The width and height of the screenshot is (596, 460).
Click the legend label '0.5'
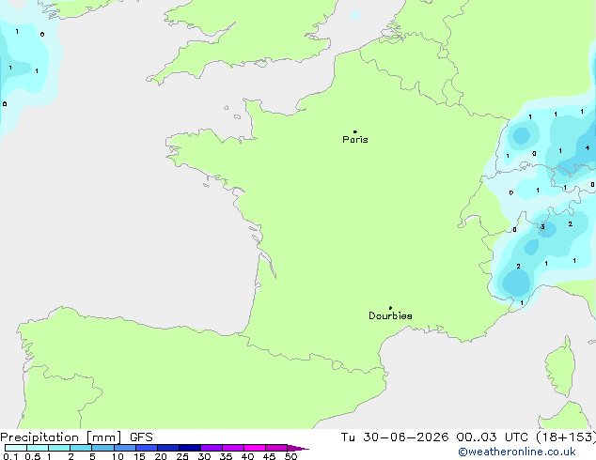33,456
